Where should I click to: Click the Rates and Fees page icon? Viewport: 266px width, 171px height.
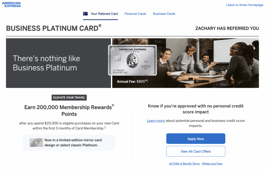(x=203, y=163)
